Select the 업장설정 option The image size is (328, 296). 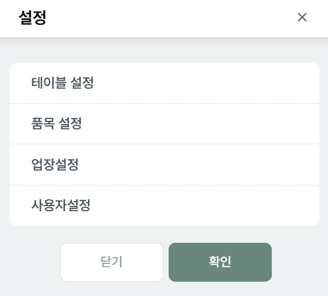[165, 165]
